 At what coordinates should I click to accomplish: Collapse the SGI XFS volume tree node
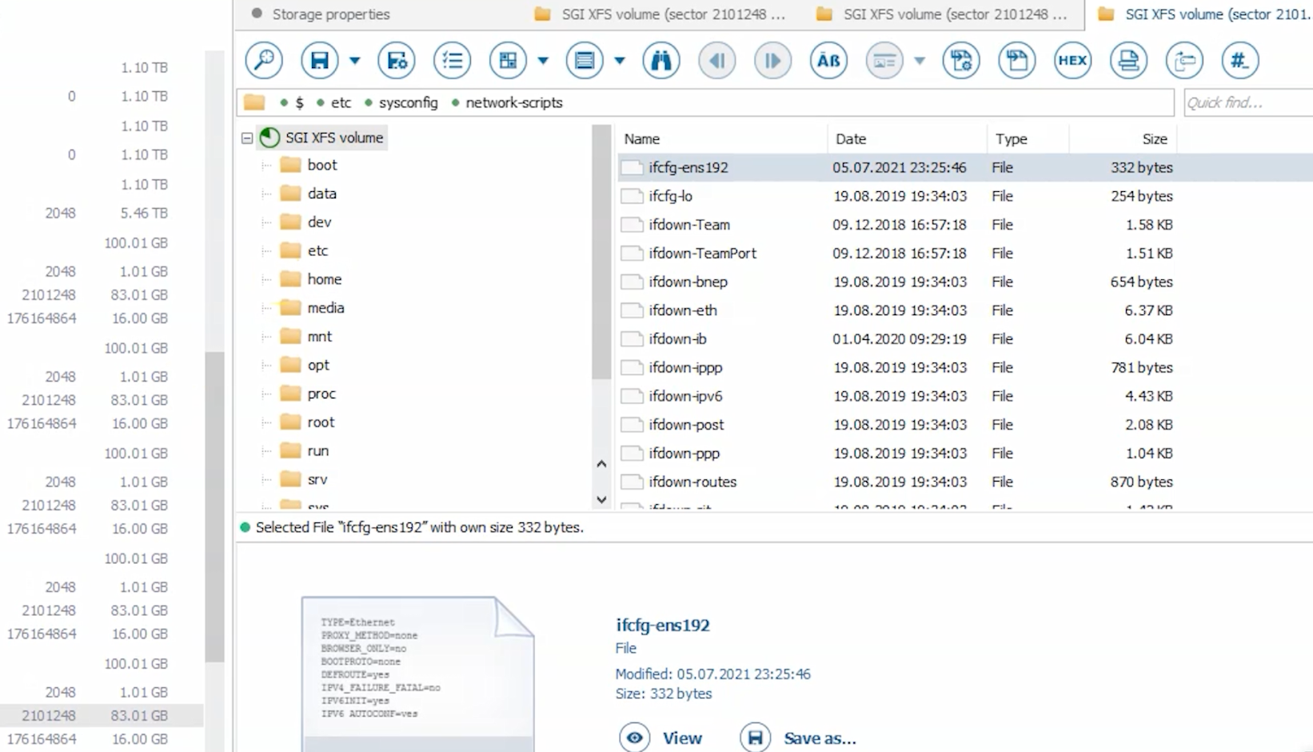(247, 138)
